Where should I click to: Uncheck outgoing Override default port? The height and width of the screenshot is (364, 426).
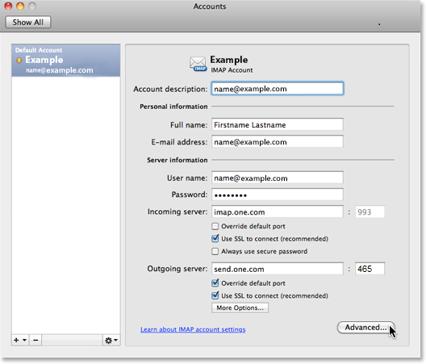[215, 283]
